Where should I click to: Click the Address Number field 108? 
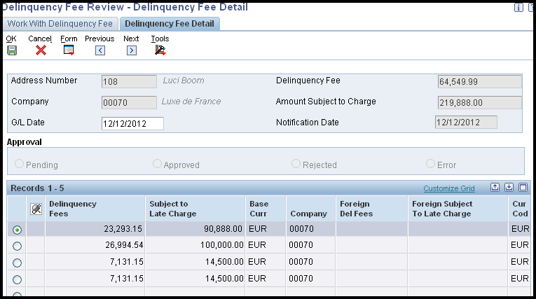pyautogui.click(x=129, y=82)
